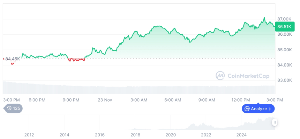Viewport: 300px width, 139px height.
Task: Click the 84.45K opening price label
Action: pyautogui.click(x=13, y=59)
